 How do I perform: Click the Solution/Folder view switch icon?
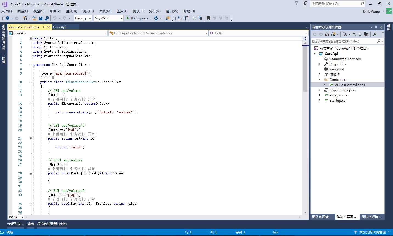333,34
